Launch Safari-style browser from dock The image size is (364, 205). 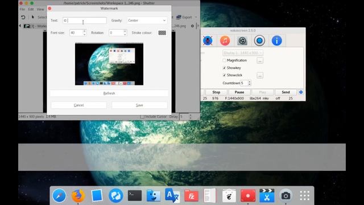(59, 196)
